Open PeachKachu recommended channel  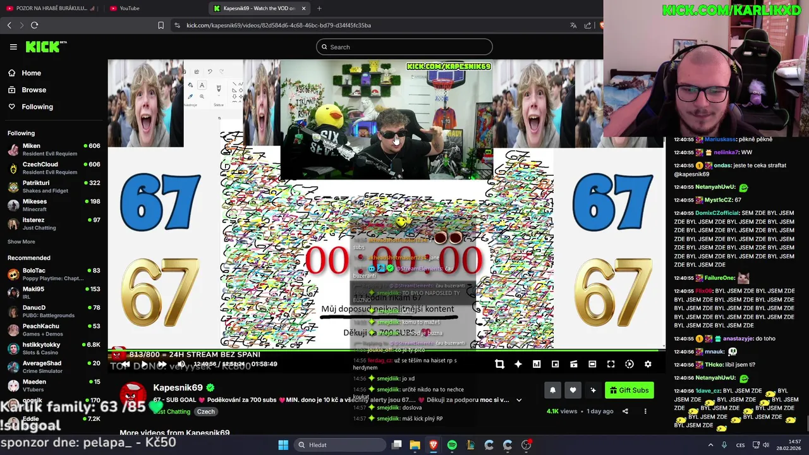pos(54,330)
